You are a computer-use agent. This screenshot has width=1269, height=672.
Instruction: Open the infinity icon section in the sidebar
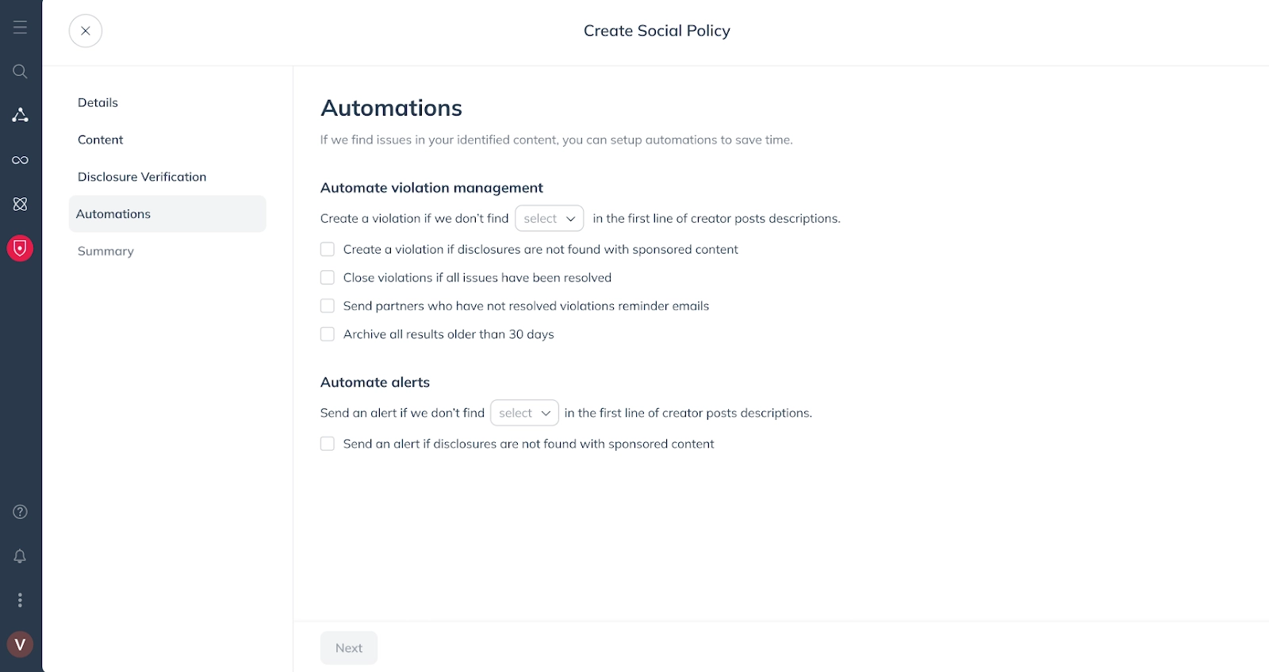coord(20,159)
